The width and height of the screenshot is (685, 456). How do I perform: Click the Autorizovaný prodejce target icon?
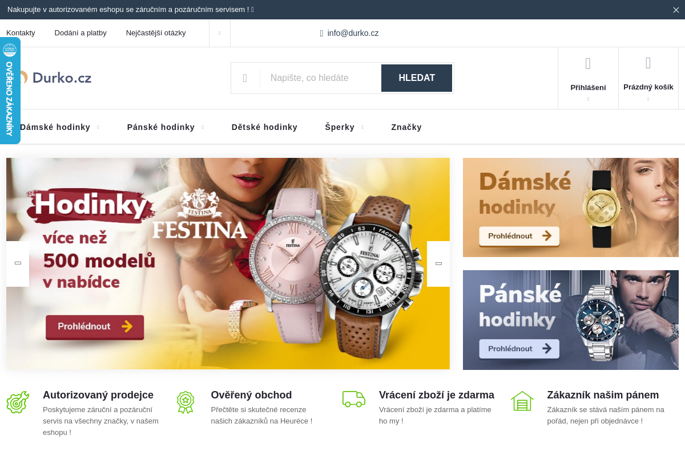(18, 402)
